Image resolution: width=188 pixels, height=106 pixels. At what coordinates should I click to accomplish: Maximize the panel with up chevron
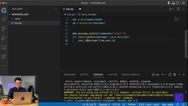[x=179, y=74]
